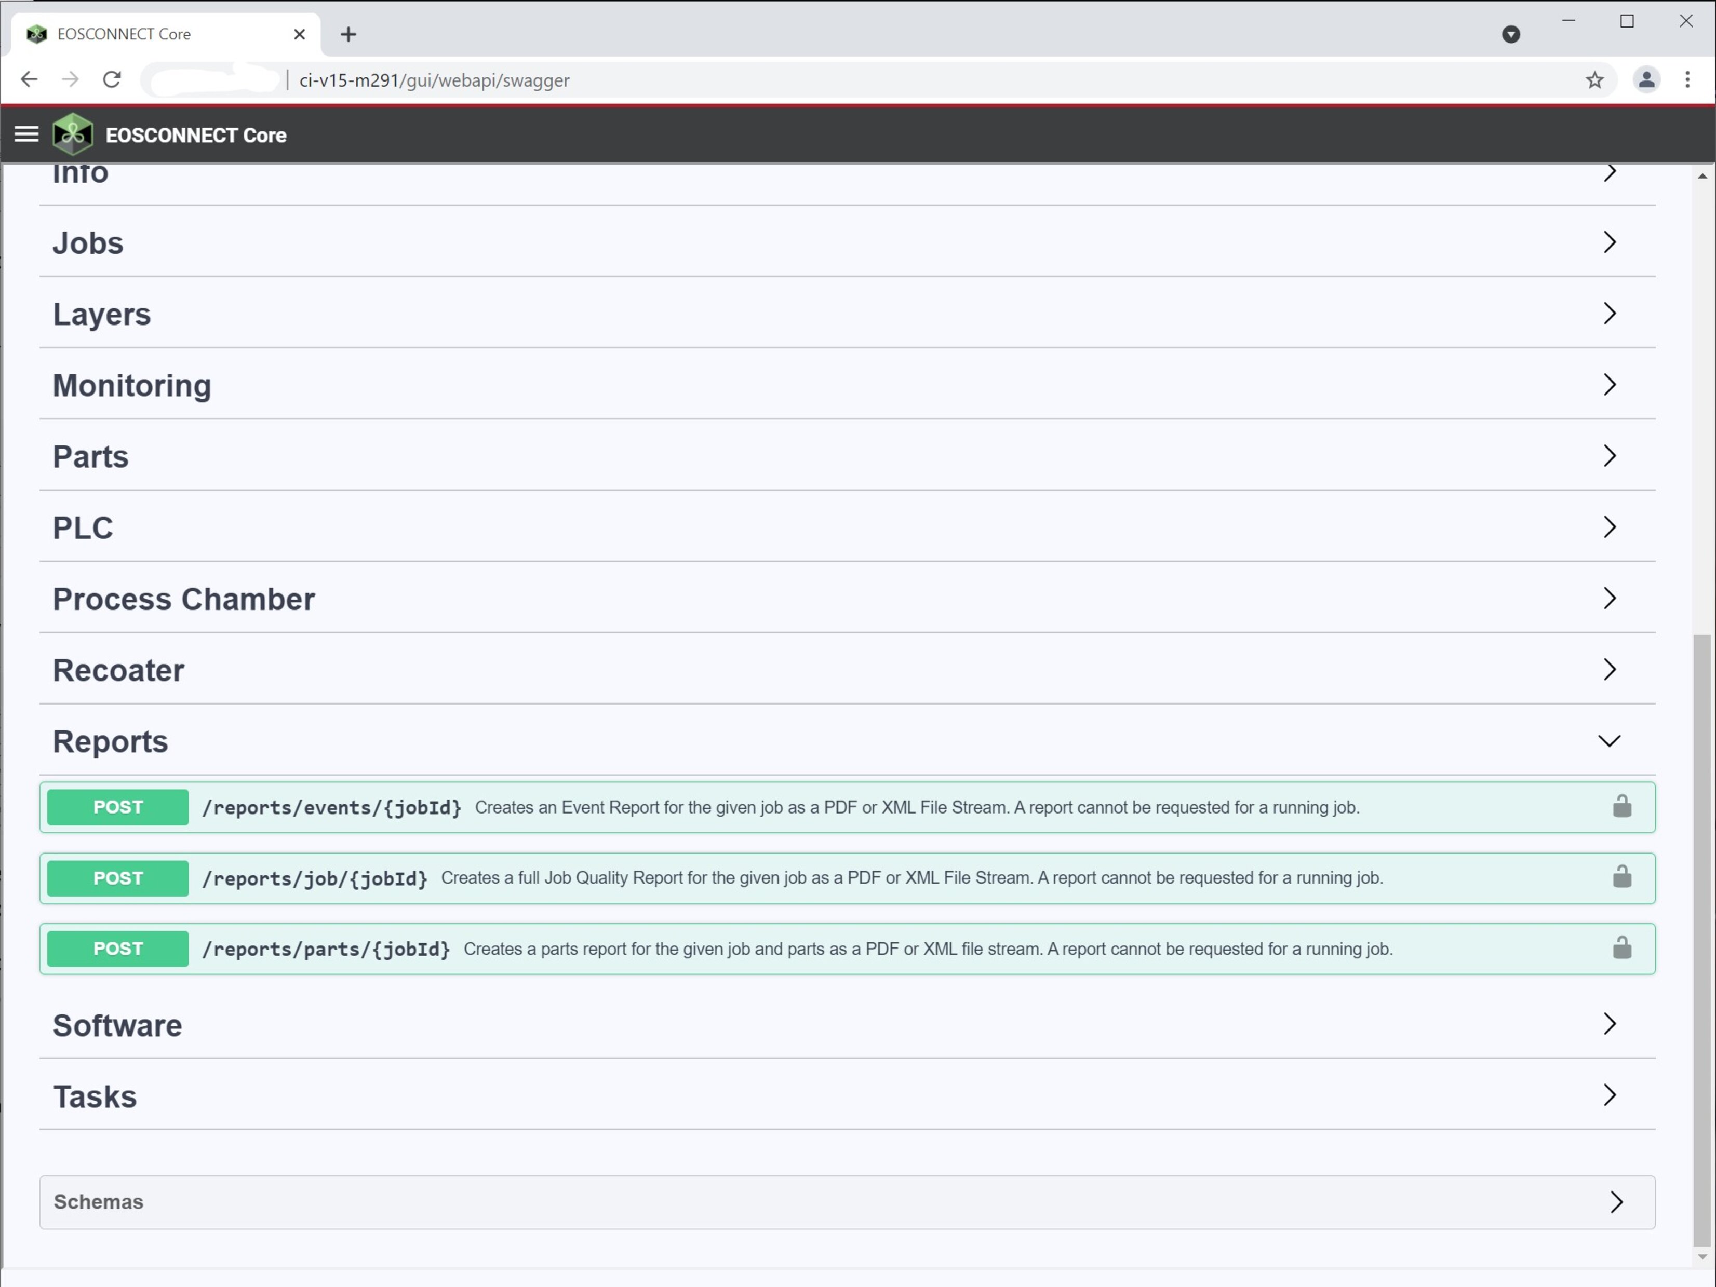Bookmark the page with the star icon
Viewport: 1716px width, 1287px height.
(1595, 80)
